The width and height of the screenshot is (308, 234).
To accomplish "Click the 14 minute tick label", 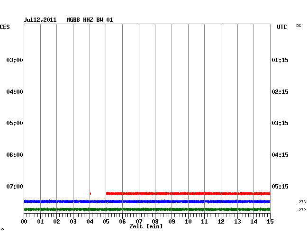I will (254, 222).
